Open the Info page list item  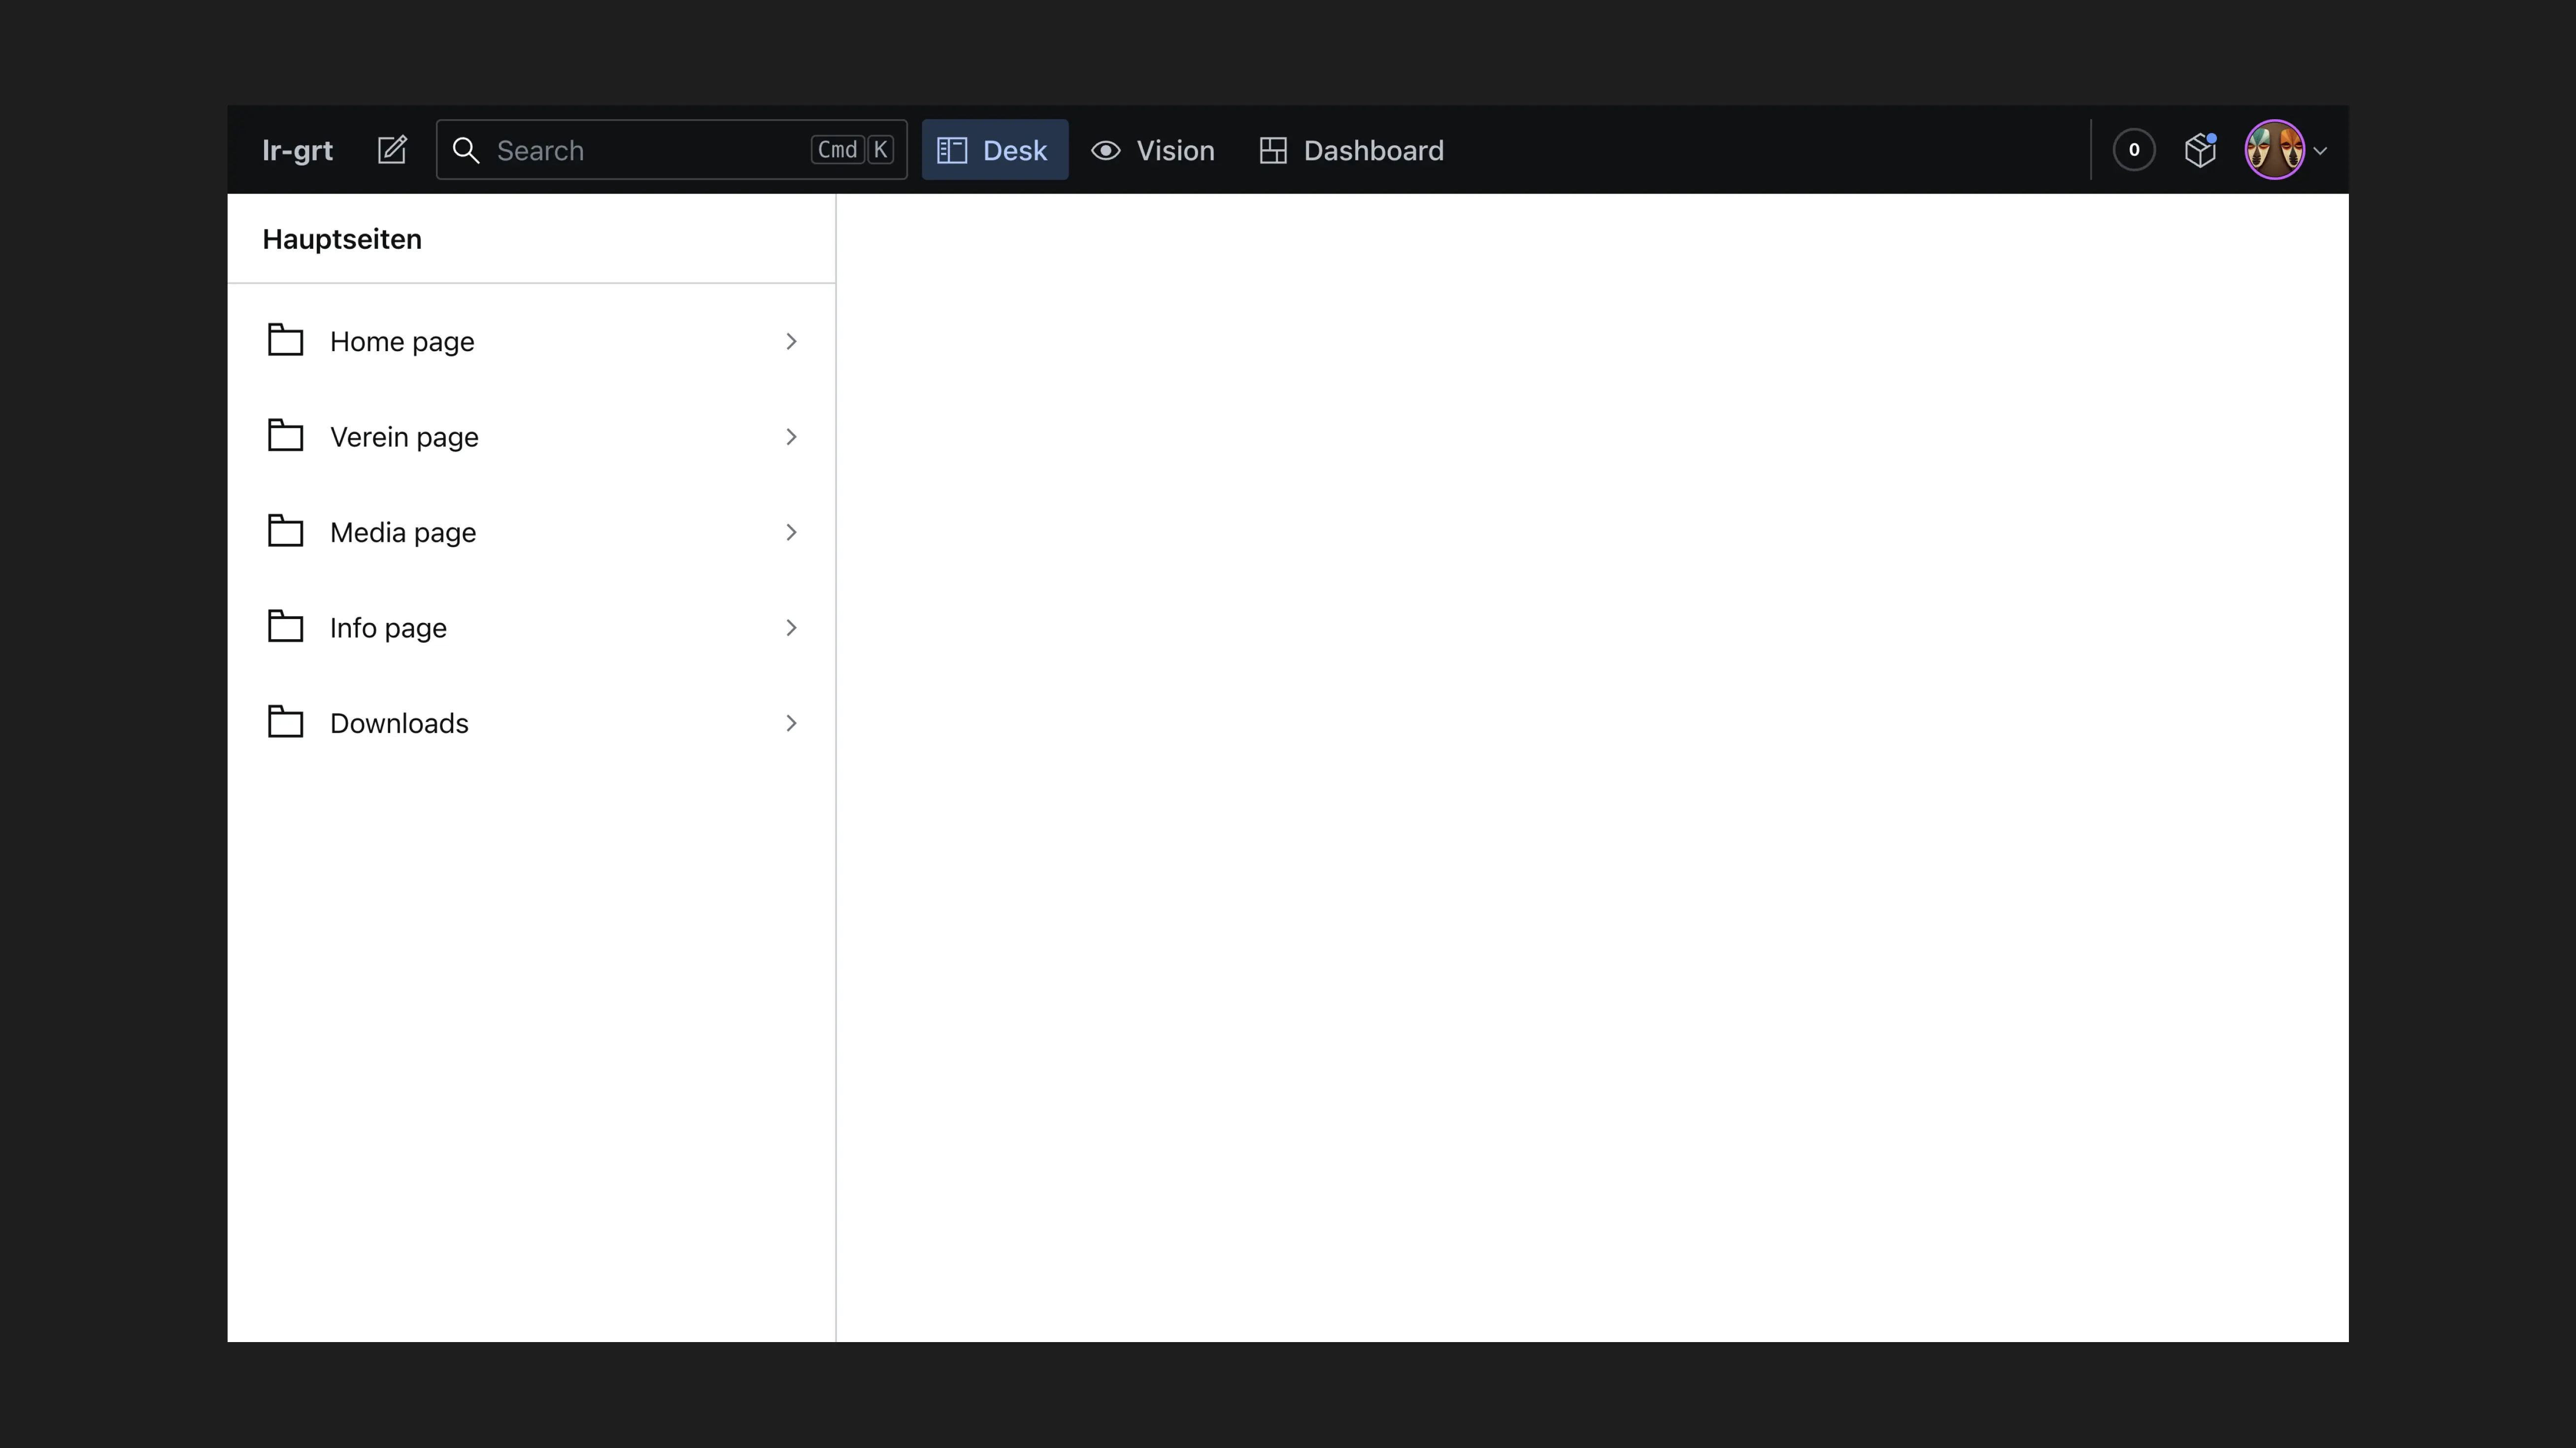click(x=532, y=628)
